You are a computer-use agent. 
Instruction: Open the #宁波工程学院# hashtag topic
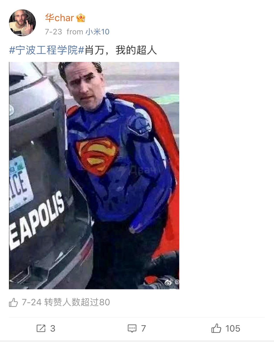pyautogui.click(x=47, y=50)
